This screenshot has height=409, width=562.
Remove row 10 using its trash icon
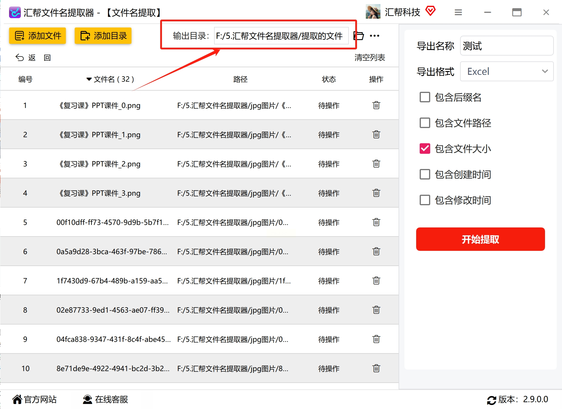(376, 368)
